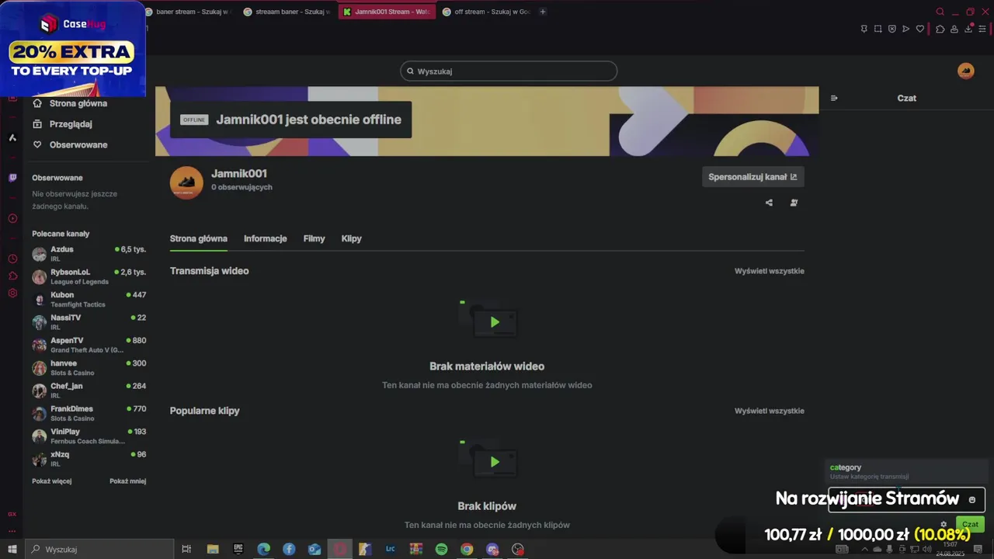Click the Spersonalizuj kanał button
This screenshot has height=559, width=994.
tap(752, 177)
